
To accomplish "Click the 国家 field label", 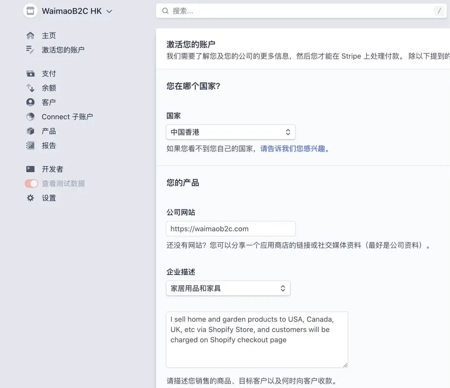I will (174, 116).
